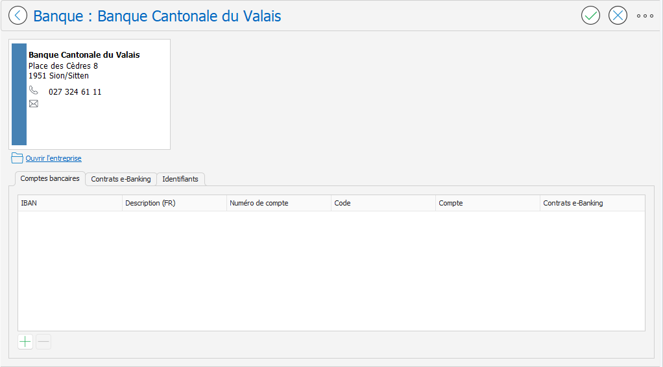Open the three-dot more options menu
Viewport: 663px width, 367px height.
coord(645,16)
